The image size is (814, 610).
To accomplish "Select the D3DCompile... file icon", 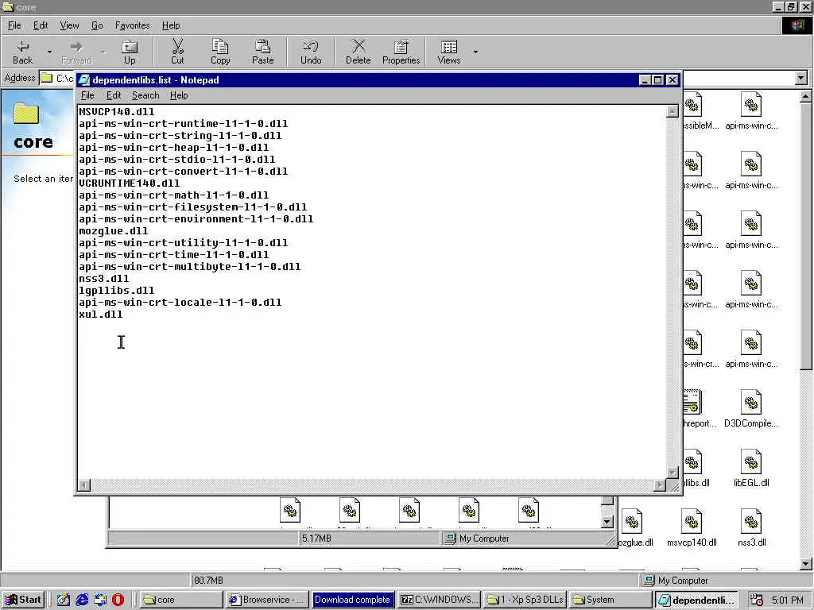I will coord(750,409).
